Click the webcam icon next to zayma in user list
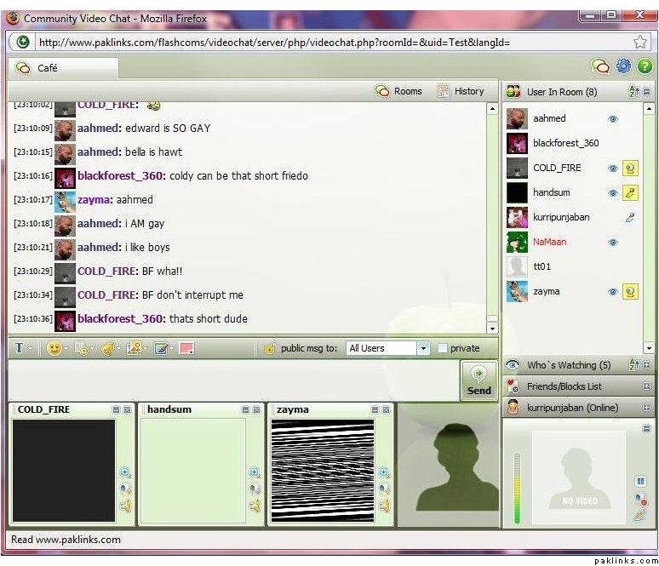The image size is (659, 566). pyautogui.click(x=630, y=292)
